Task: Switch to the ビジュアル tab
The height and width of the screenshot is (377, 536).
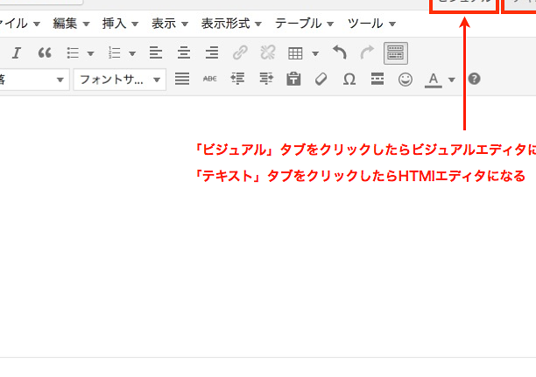Action: [x=464, y=4]
